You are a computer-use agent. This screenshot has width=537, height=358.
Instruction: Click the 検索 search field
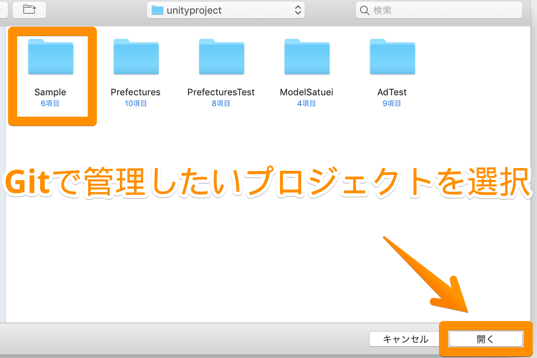(439, 10)
